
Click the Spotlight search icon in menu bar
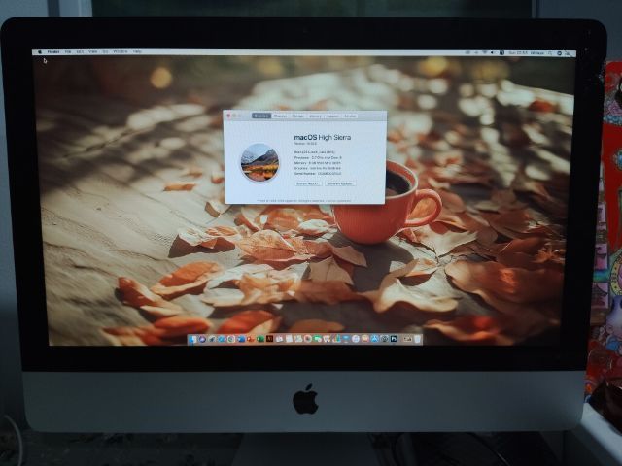point(550,53)
